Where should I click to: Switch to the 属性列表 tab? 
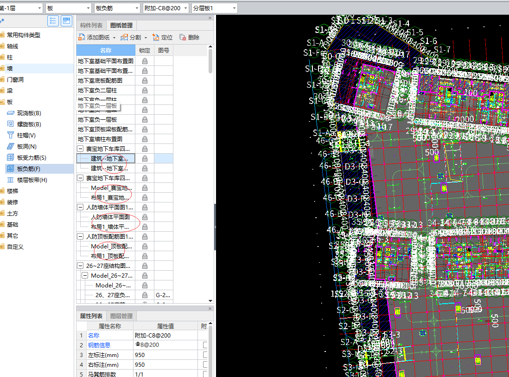pos(91,316)
